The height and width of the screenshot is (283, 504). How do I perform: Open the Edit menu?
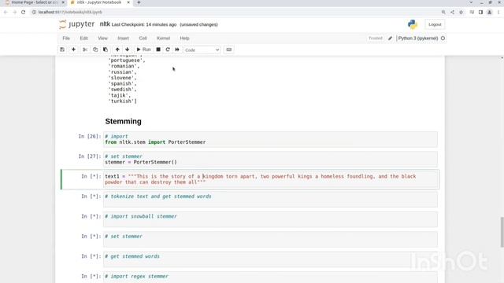[x=84, y=39]
